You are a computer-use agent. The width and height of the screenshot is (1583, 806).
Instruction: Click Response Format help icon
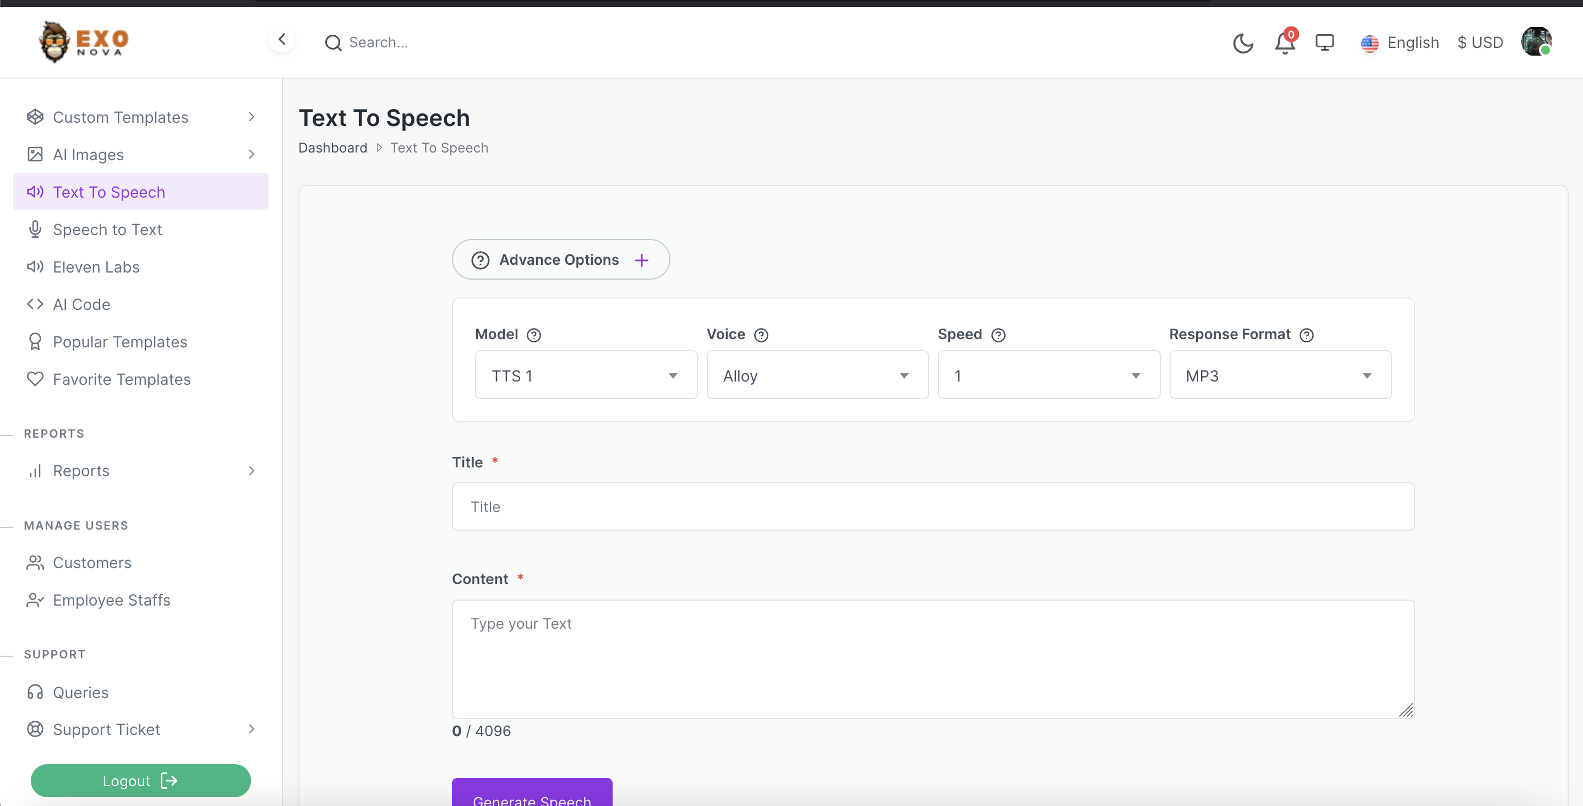coord(1307,335)
